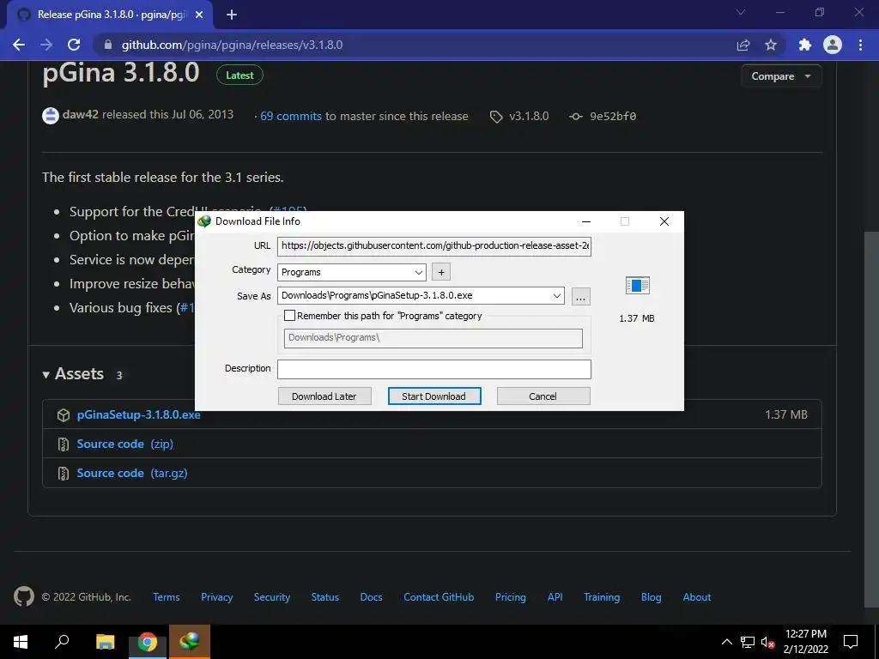Open the Privacy footer link
The height and width of the screenshot is (659, 879).
click(216, 597)
